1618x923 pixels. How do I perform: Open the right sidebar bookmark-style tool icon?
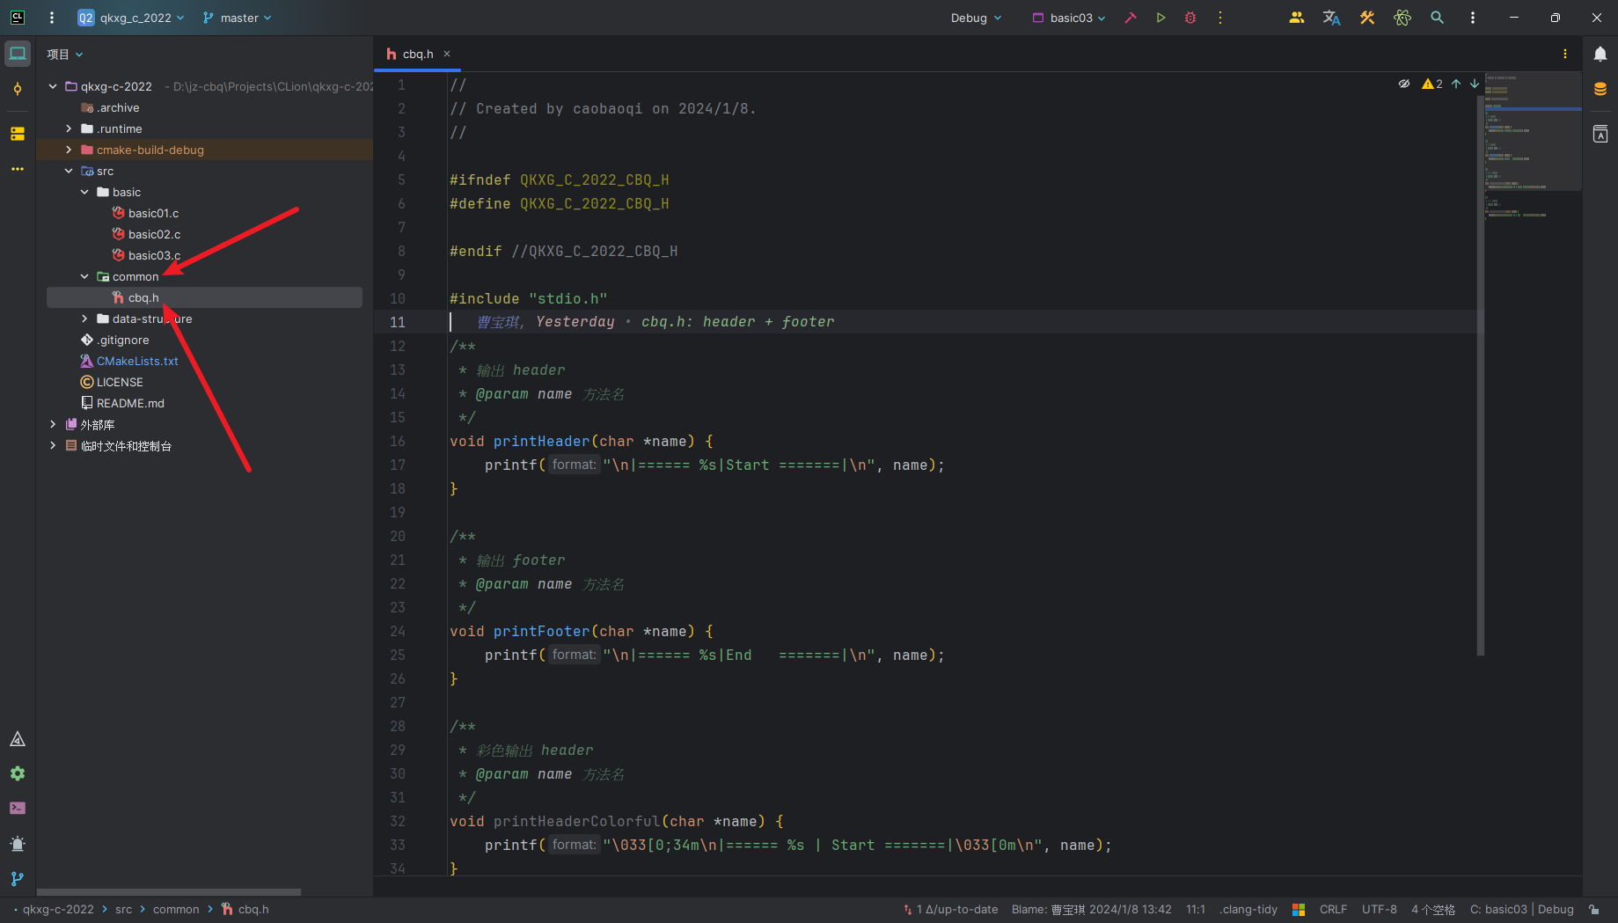(x=1600, y=134)
